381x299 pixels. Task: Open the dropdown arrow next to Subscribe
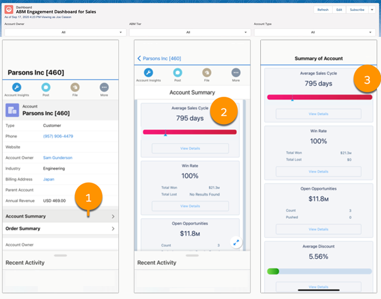[372, 9]
